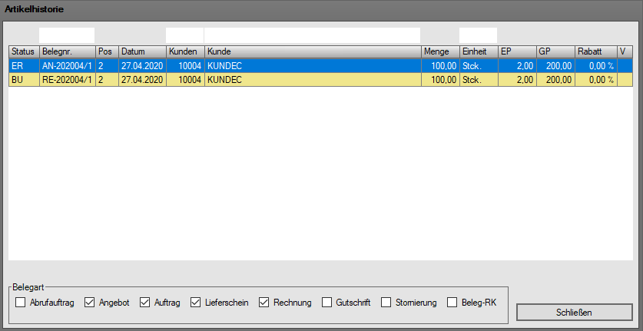Disable the Auftrag checkbox
This screenshot has width=643, height=331.
[x=145, y=303]
